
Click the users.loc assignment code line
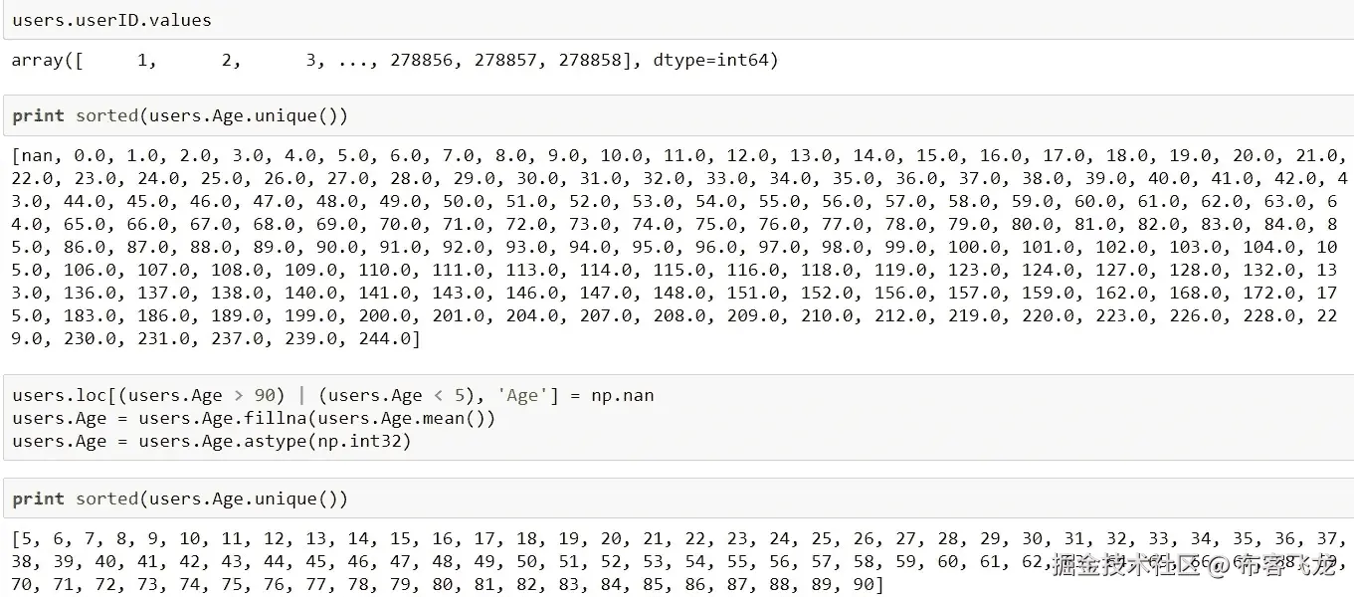click(332, 395)
